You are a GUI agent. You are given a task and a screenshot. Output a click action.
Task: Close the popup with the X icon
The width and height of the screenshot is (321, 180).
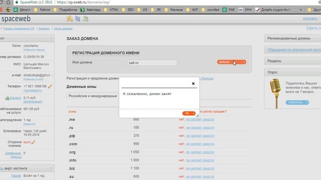(193, 83)
